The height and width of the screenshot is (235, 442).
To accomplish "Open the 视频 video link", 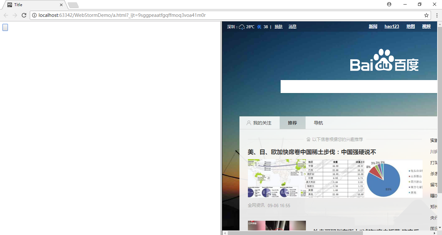I will (426, 27).
